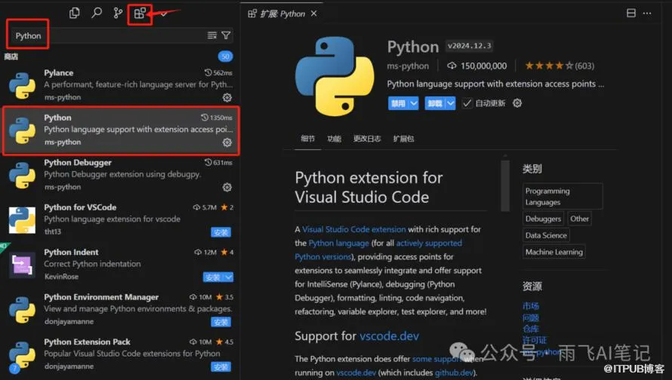Clear extension search results icon
Screen dimensions: 672x380
pos(212,35)
